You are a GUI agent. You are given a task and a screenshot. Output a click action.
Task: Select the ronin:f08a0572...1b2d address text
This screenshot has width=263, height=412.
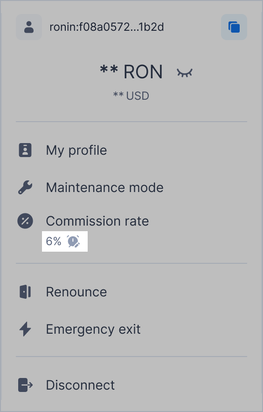(x=106, y=27)
